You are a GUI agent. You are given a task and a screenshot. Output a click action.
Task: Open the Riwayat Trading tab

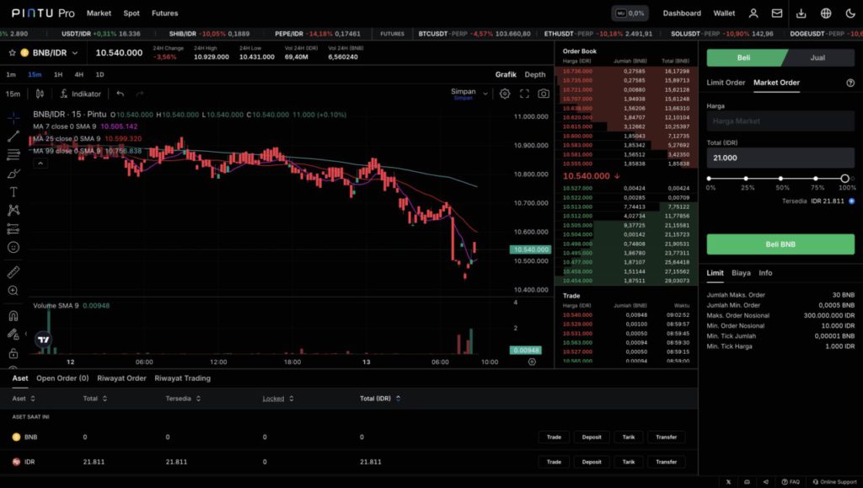pyautogui.click(x=182, y=378)
